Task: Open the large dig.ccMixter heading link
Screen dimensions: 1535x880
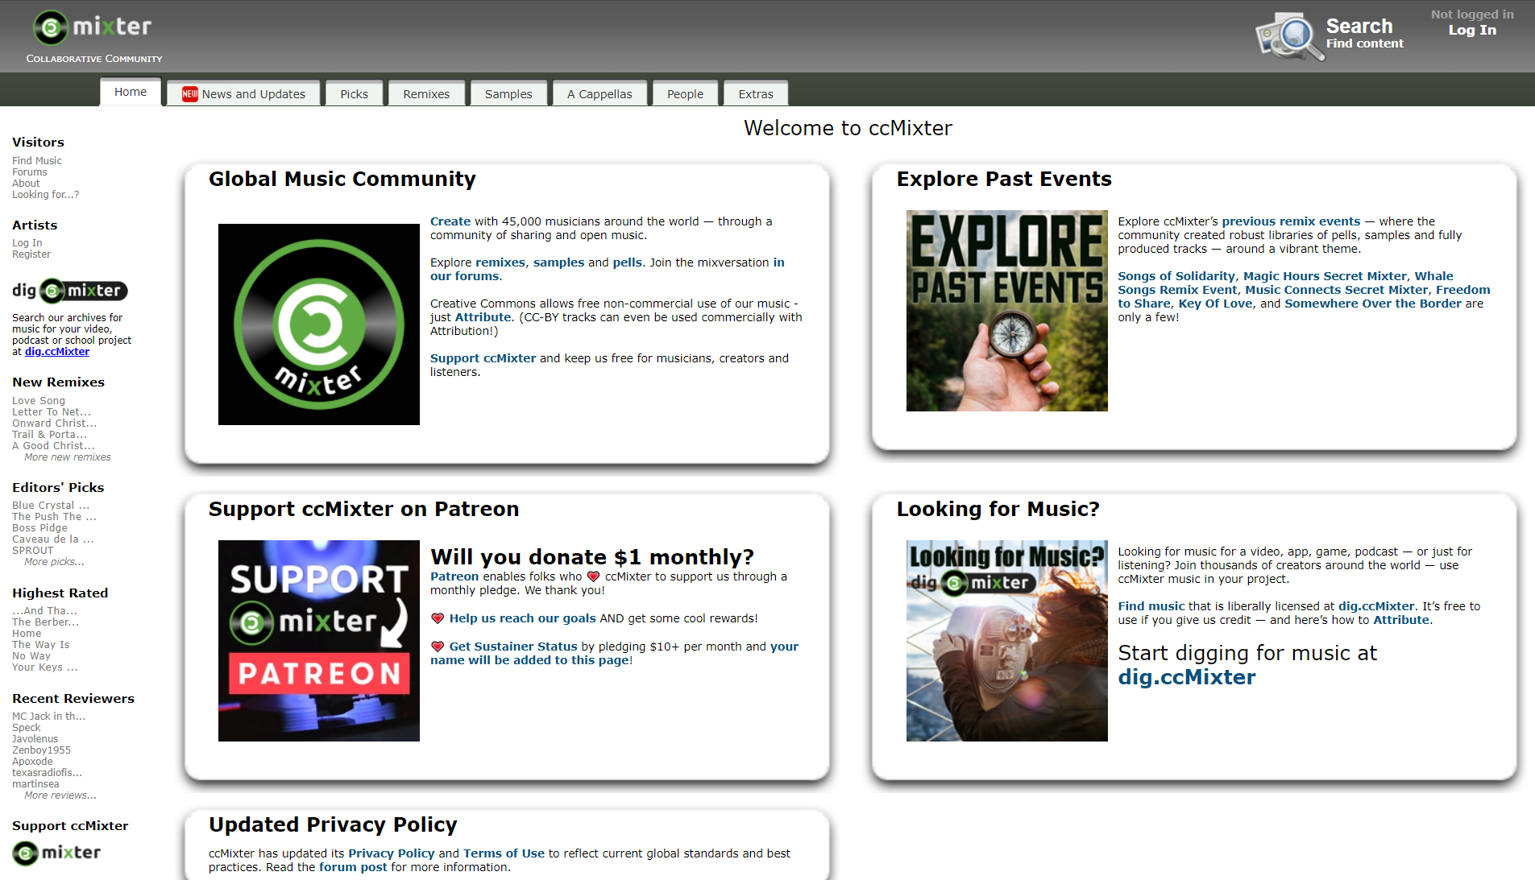Action: [1186, 677]
